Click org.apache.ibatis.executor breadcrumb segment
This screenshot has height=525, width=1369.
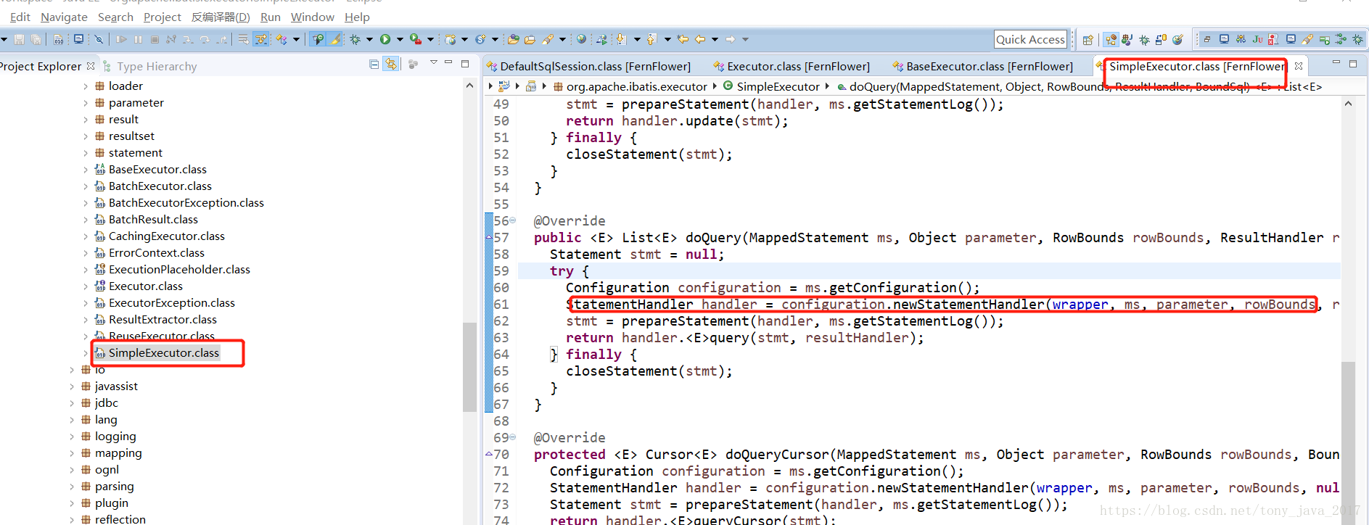(630, 86)
